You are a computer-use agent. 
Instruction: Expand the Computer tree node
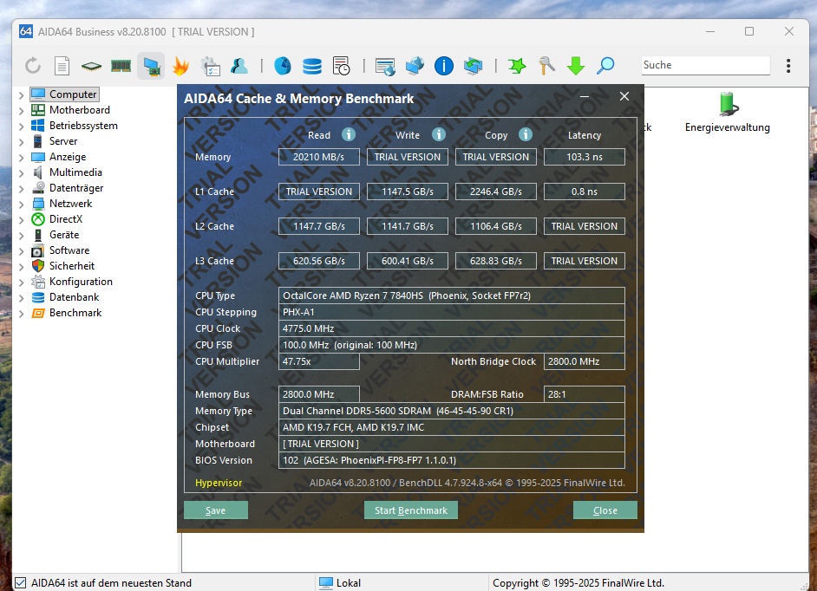pyautogui.click(x=21, y=95)
